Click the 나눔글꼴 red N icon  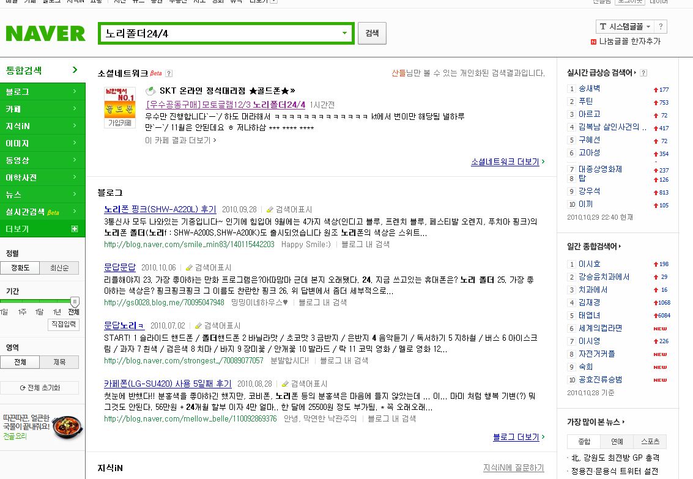593,42
